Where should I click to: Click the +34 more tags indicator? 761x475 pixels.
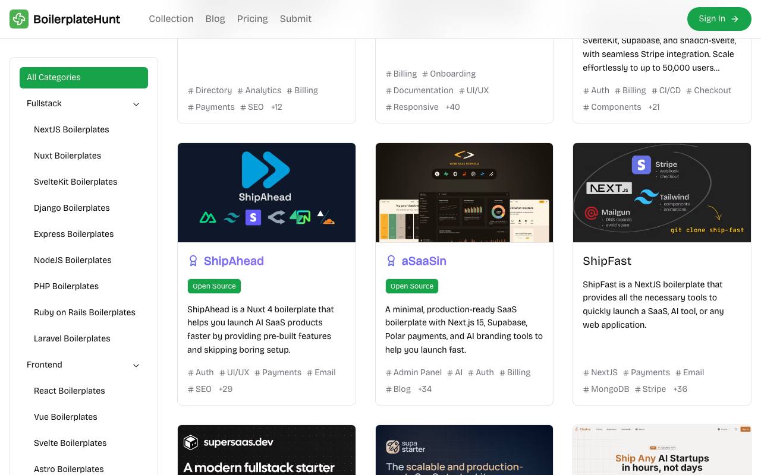(425, 389)
